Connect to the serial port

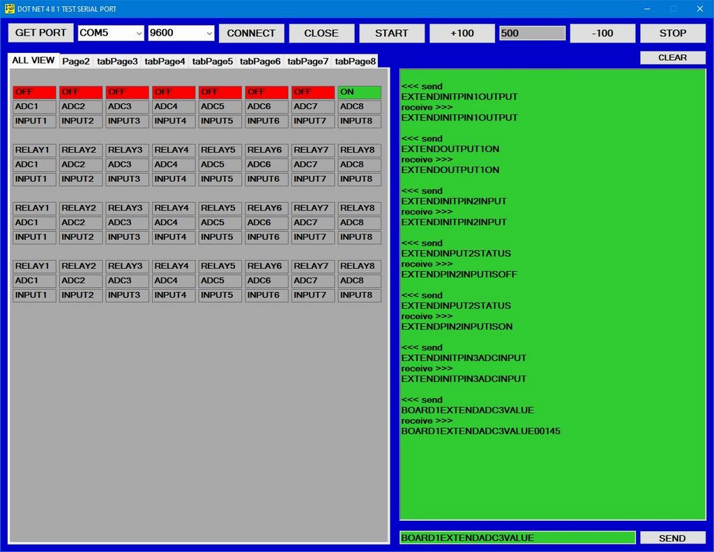[251, 33]
